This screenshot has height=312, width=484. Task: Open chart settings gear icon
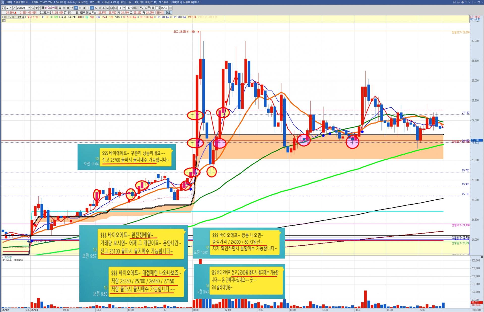pos(153,8)
